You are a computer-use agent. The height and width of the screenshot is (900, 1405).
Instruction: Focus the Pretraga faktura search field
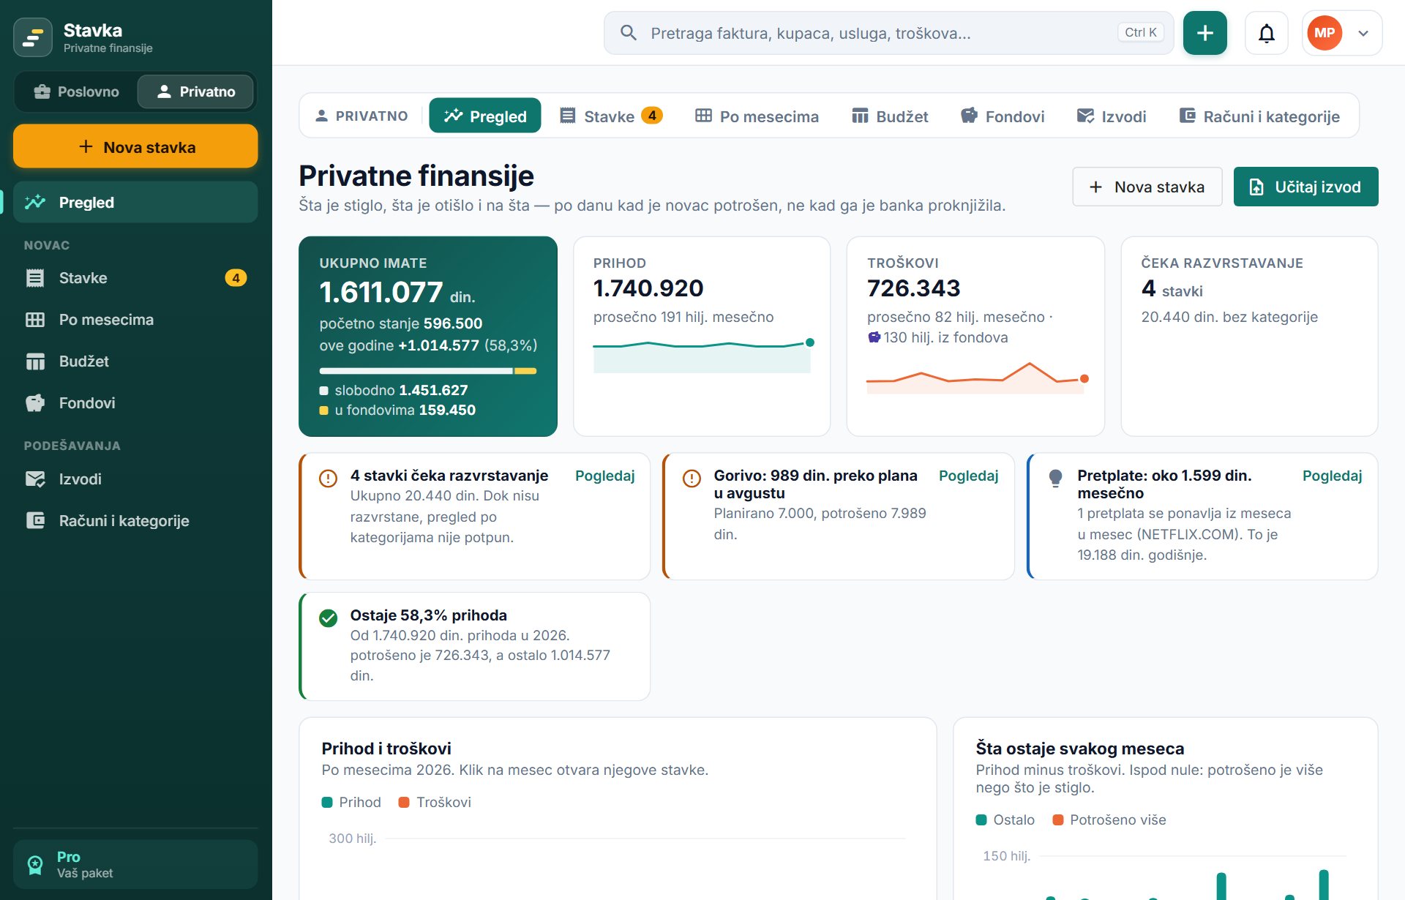888,33
